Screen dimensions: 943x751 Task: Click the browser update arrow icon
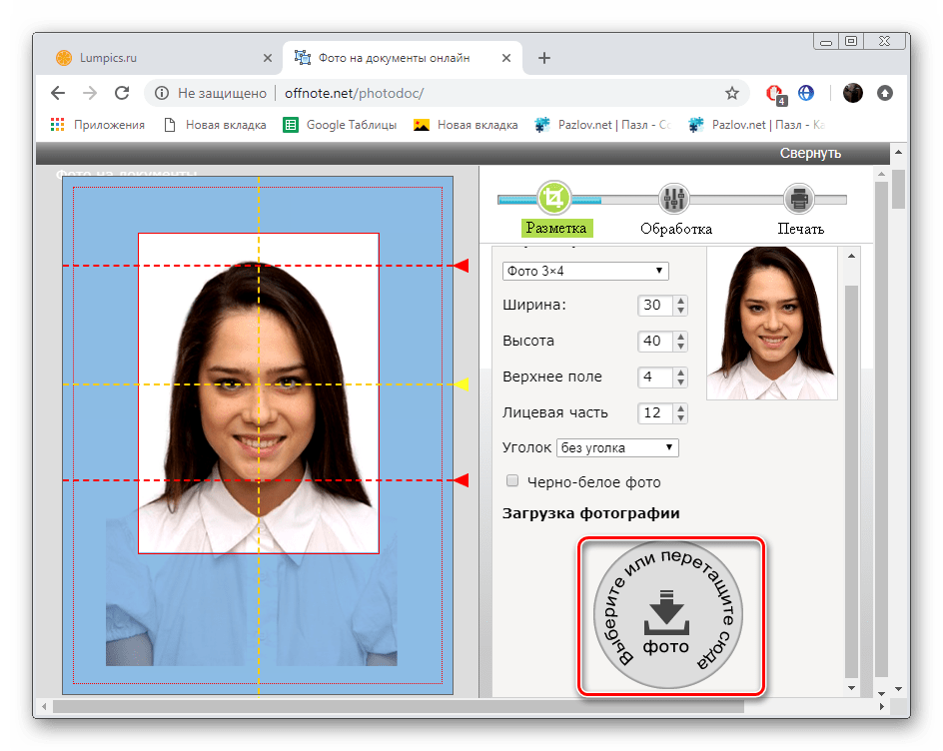[884, 93]
